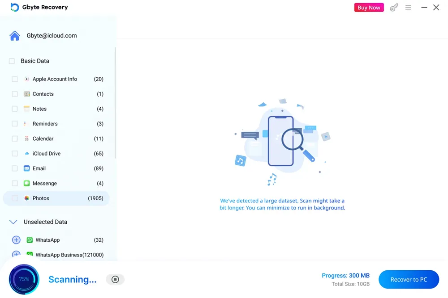Click the 75% circular progress indicator
This screenshot has width=448, height=298.
[x=24, y=279]
